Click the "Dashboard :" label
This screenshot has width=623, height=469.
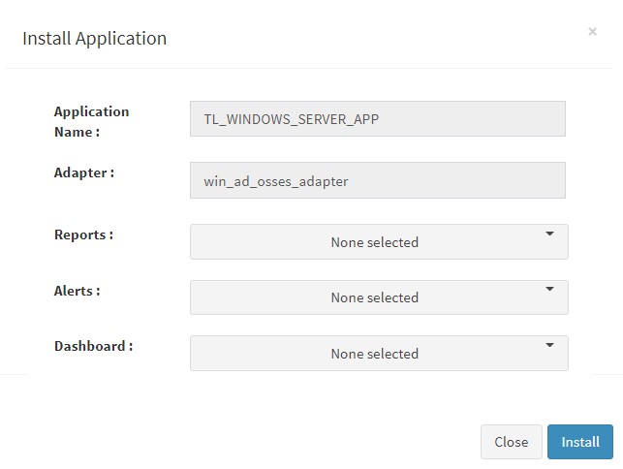[93, 346]
